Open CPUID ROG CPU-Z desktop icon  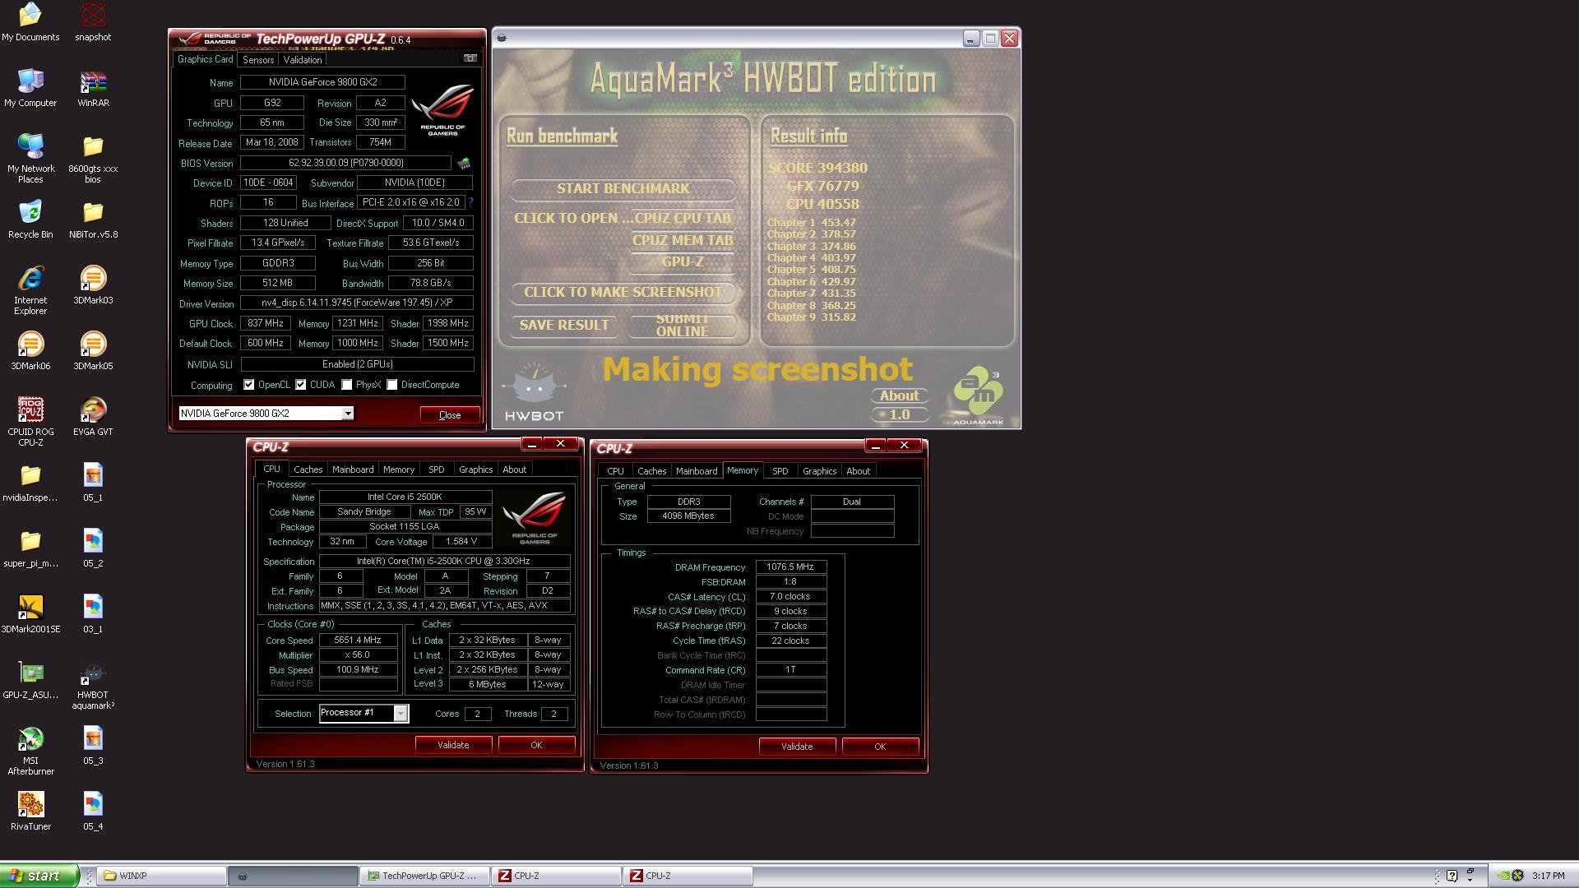(x=30, y=422)
